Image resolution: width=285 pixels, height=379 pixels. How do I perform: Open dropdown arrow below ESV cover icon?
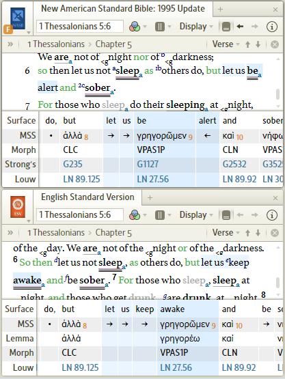[x=29, y=221]
